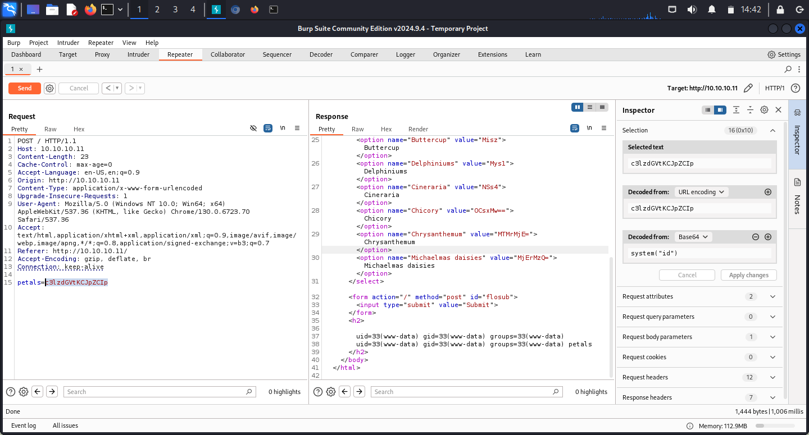
Task: Add a new Repeater tab
Action: (x=39, y=69)
